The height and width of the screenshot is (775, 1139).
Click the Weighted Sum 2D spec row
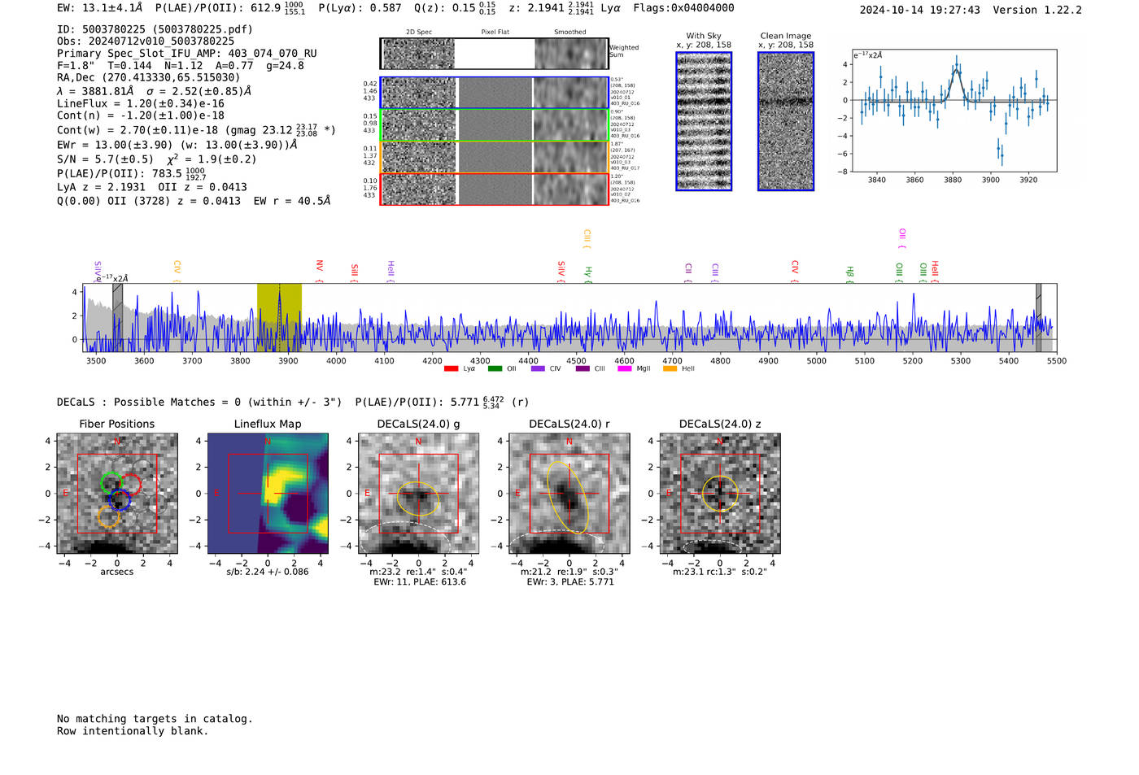pos(495,54)
